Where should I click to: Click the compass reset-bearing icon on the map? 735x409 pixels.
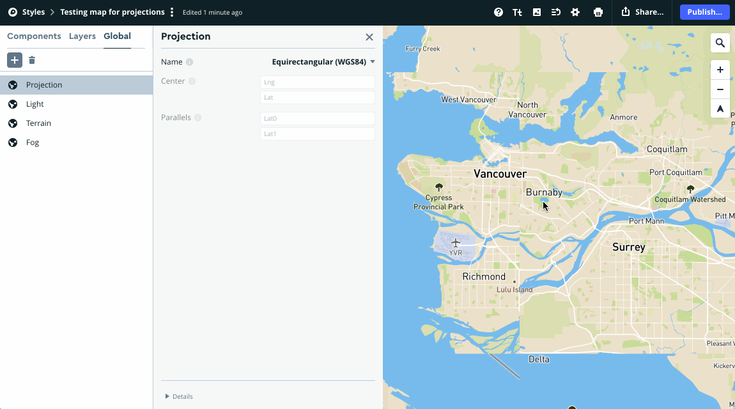720,109
